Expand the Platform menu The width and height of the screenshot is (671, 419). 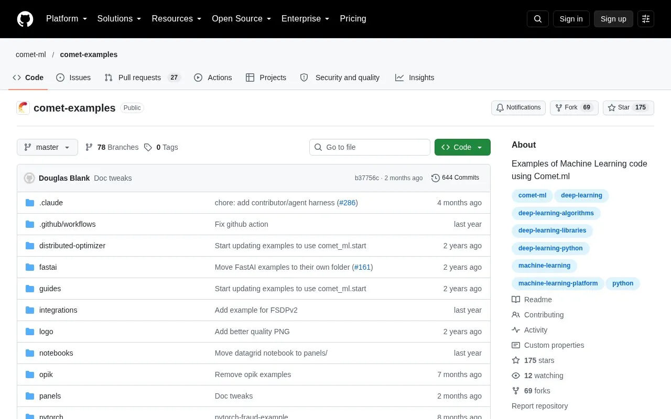click(x=67, y=19)
